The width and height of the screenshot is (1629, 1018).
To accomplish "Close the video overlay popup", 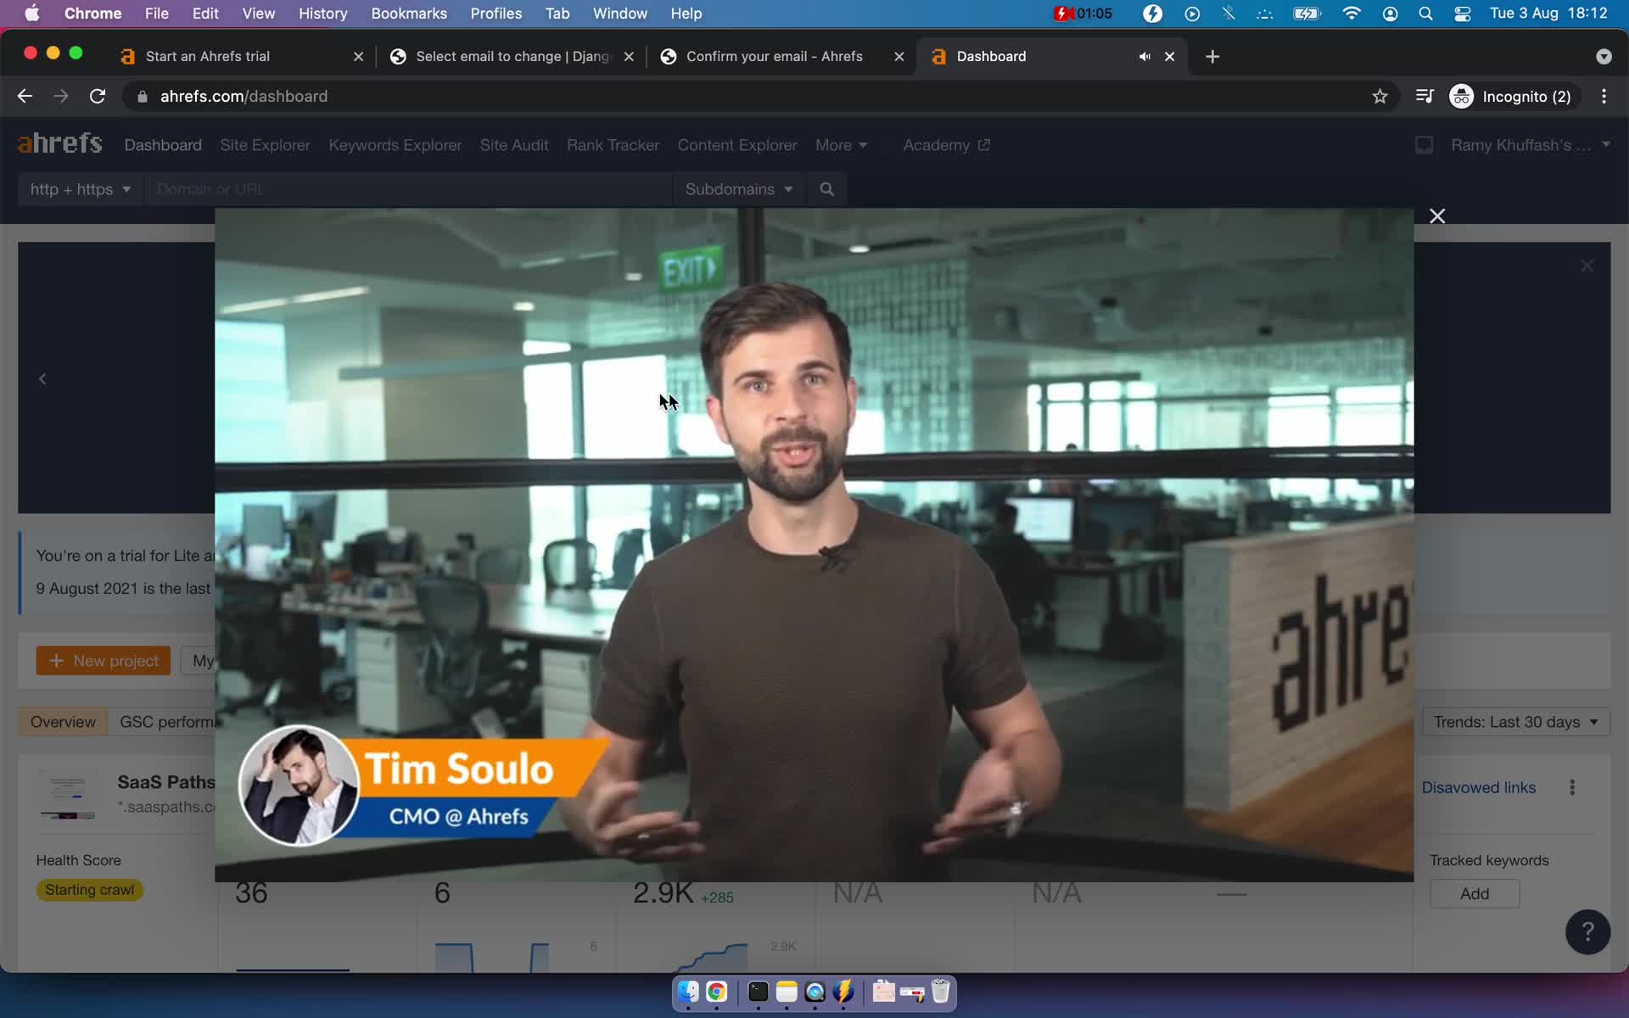I will [1436, 215].
